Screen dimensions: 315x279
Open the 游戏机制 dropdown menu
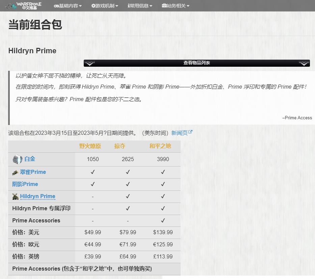[x=105, y=6]
